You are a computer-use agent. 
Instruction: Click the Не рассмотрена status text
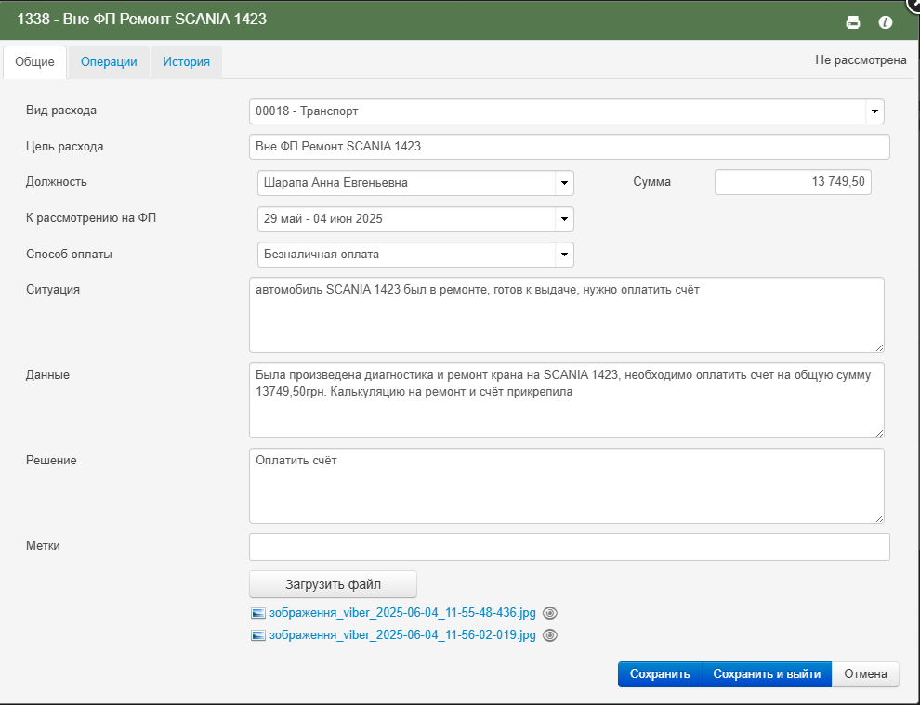point(861,59)
